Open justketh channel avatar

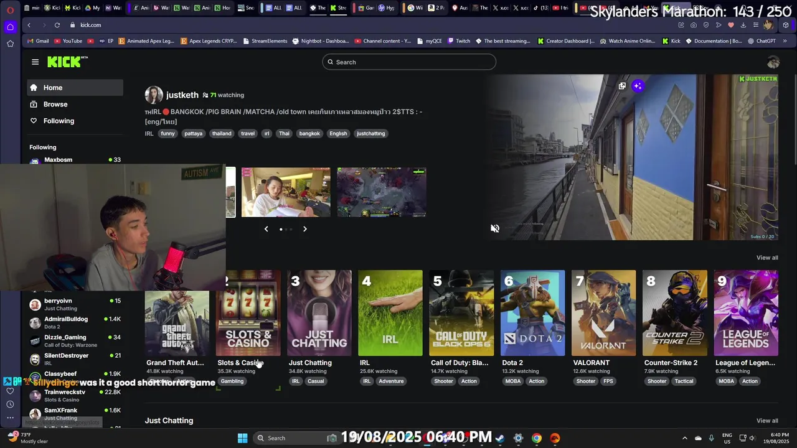[154, 95]
